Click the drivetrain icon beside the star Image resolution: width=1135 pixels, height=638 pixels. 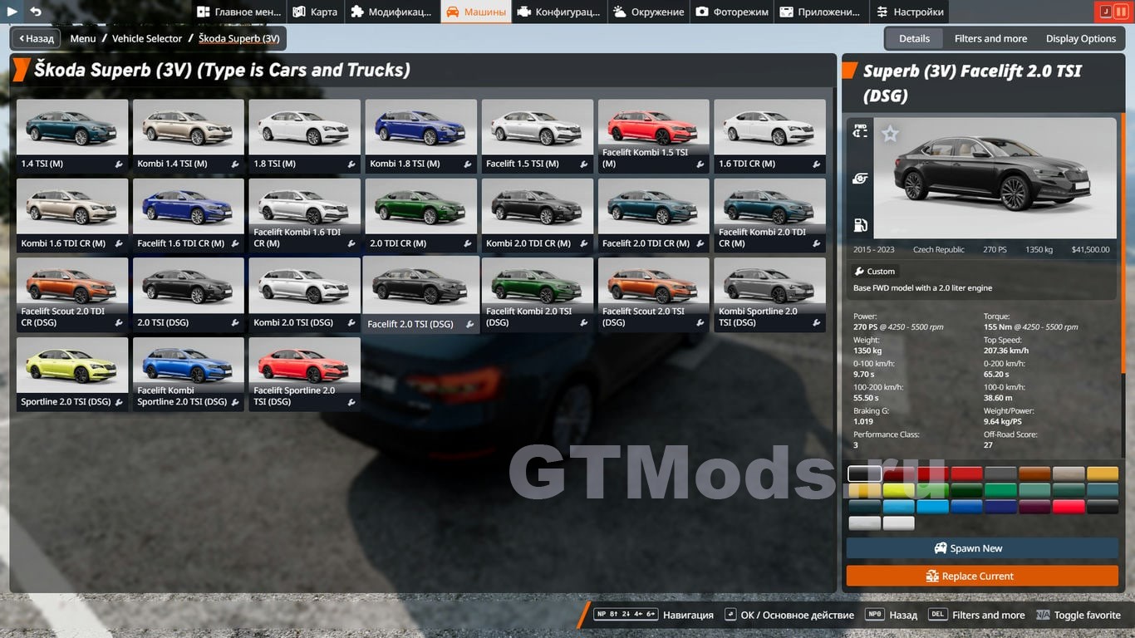pyautogui.click(x=860, y=131)
